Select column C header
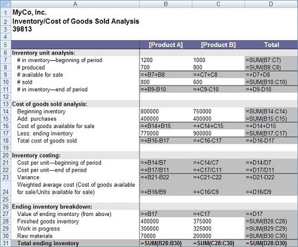298x247 pixels. pos(218,4)
